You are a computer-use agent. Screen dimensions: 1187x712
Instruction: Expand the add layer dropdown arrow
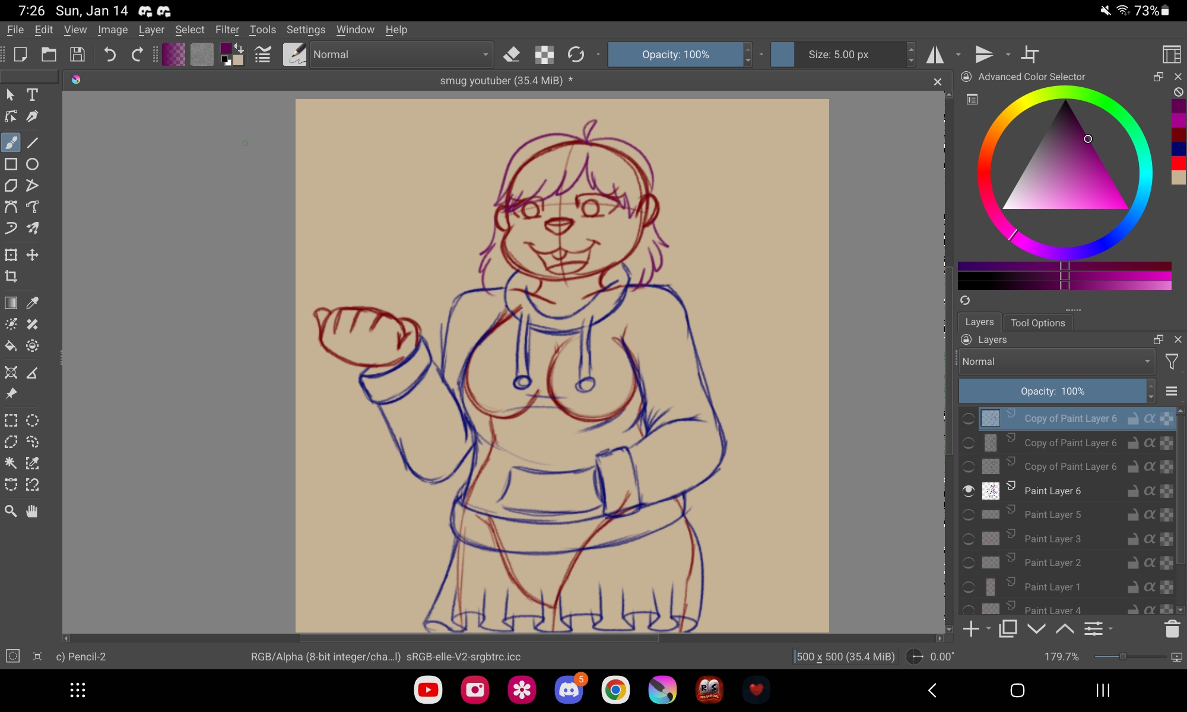pos(988,629)
